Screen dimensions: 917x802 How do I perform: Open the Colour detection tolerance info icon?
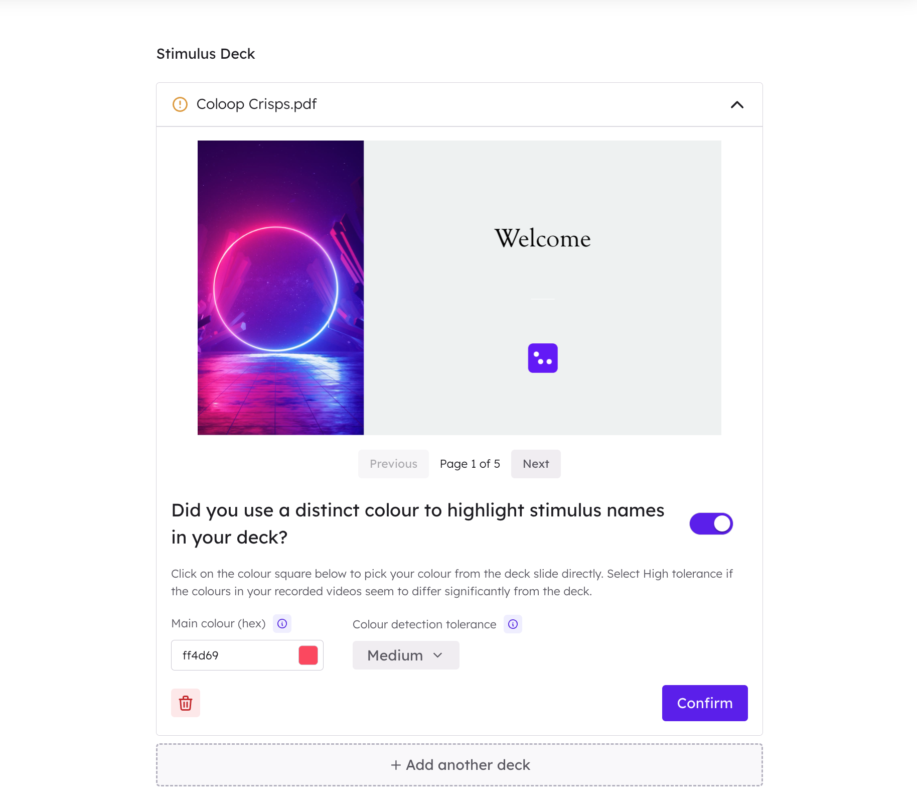(513, 624)
